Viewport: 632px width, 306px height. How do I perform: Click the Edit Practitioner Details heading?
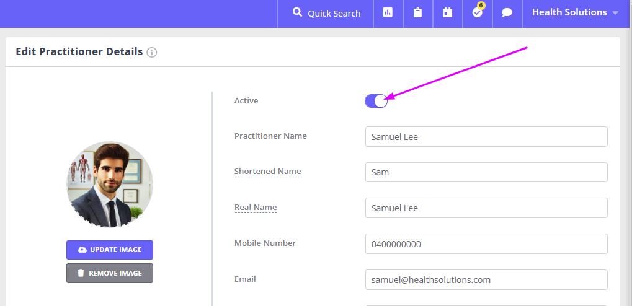(79, 52)
